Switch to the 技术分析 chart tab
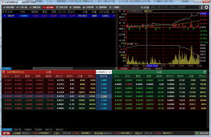 pyautogui.click(x=135, y=68)
